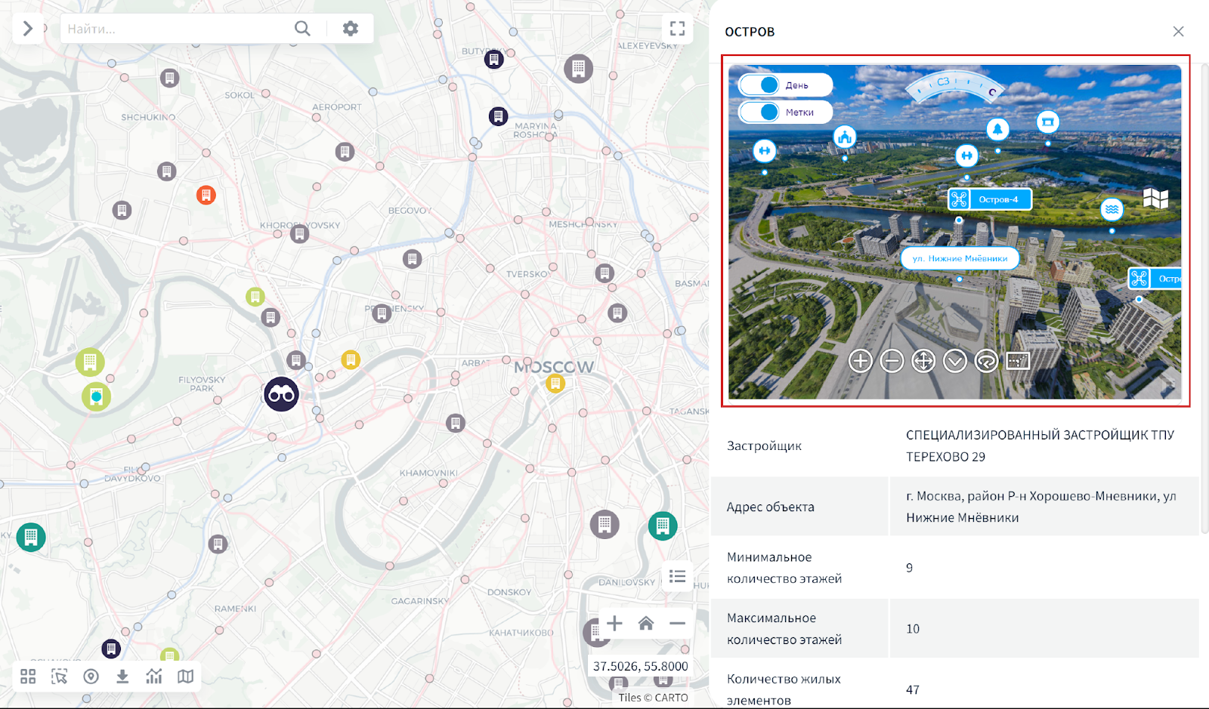Image resolution: width=1209 pixels, height=709 pixels.
Task: Click the yellow marker near Arbat
Action: coord(351,359)
